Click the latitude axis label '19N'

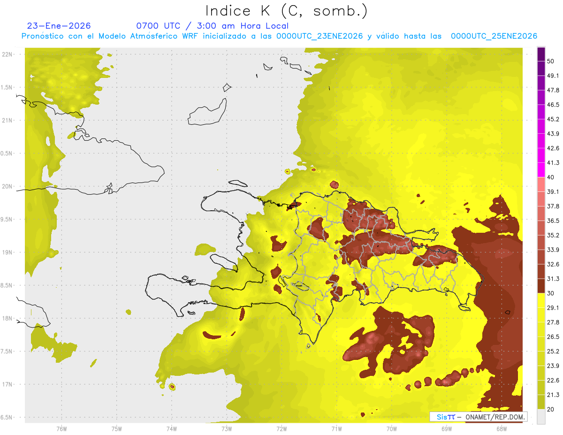pos(8,252)
